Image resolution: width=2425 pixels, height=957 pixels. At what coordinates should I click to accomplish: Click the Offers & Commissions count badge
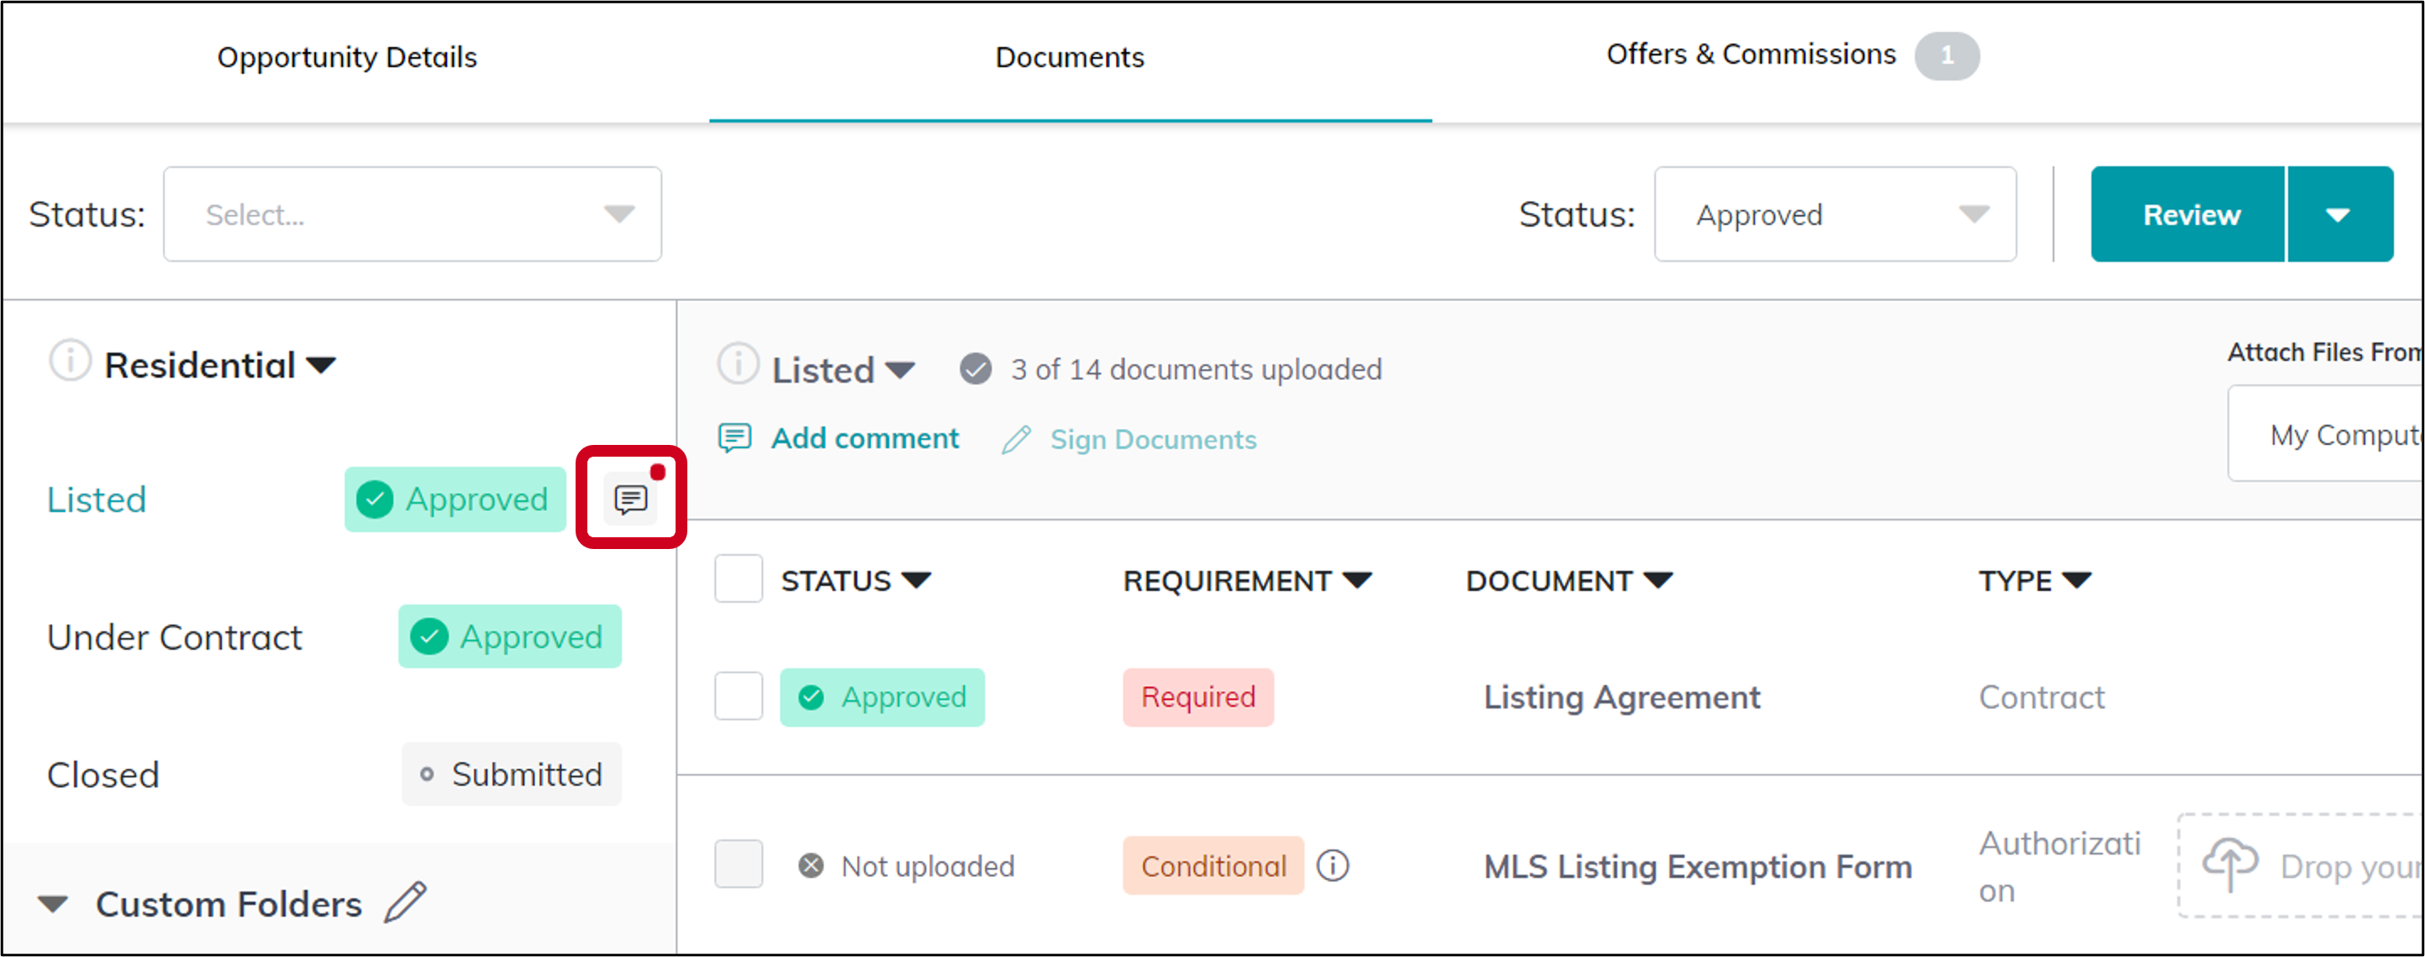[1947, 55]
